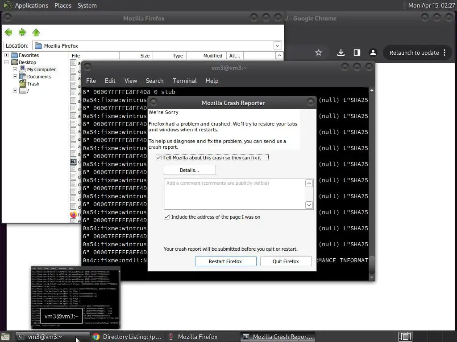Open Chrome downloads icon

click(x=341, y=53)
